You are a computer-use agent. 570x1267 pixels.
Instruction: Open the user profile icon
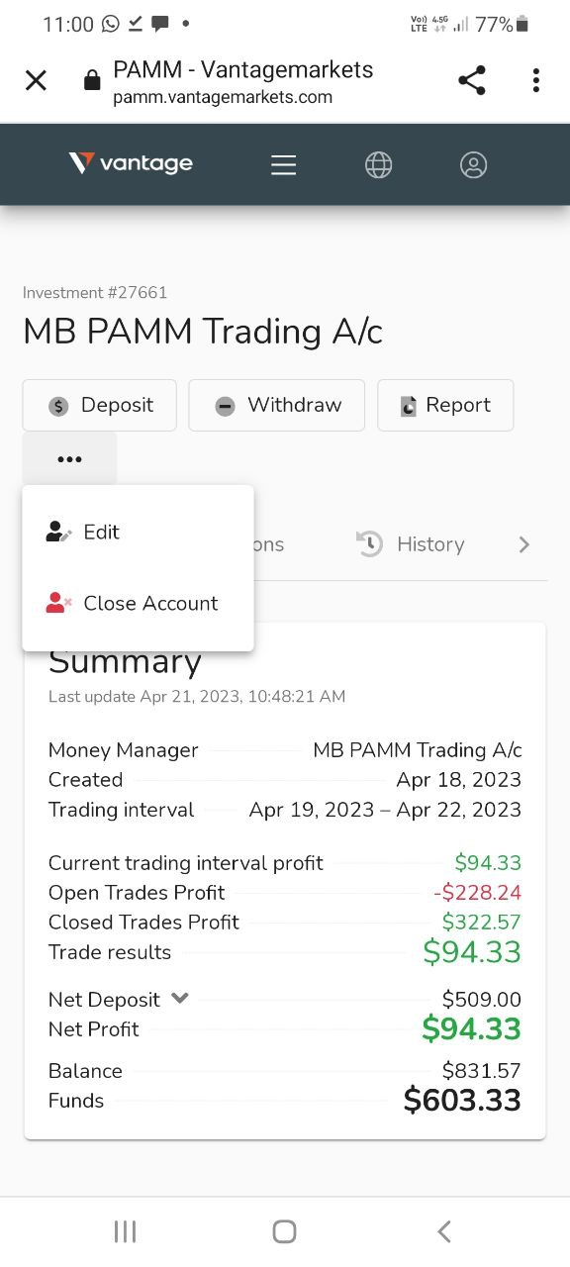pyautogui.click(x=474, y=164)
